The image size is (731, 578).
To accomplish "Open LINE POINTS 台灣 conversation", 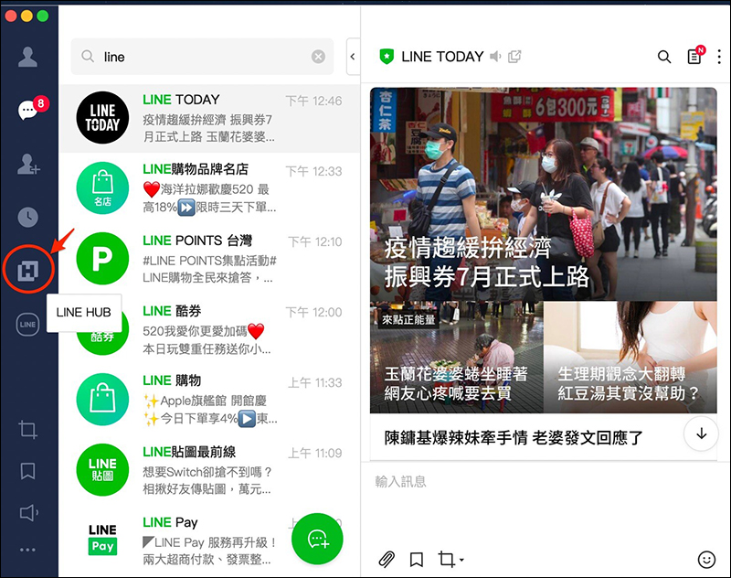I will click(210, 259).
